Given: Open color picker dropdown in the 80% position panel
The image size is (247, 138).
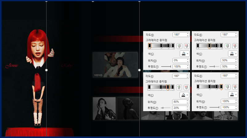Looking at the screenshot, I should pos(184,95).
